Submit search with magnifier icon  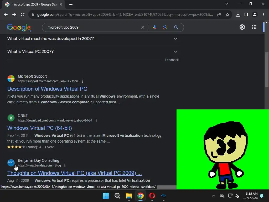click(176, 27)
